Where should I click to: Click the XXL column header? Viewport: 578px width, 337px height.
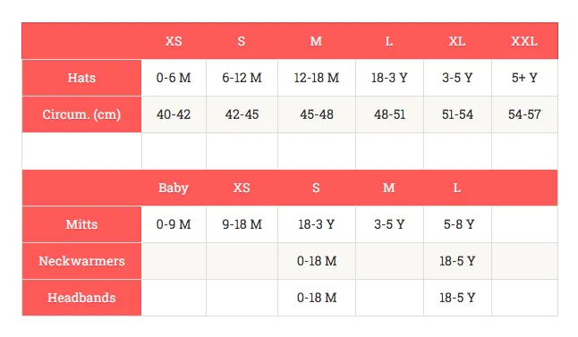tap(524, 41)
